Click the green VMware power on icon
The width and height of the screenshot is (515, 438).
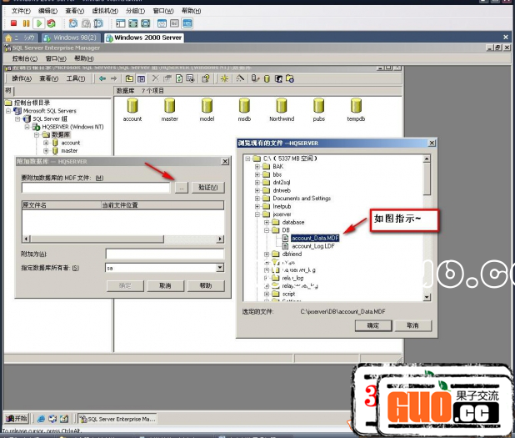[x=39, y=23]
